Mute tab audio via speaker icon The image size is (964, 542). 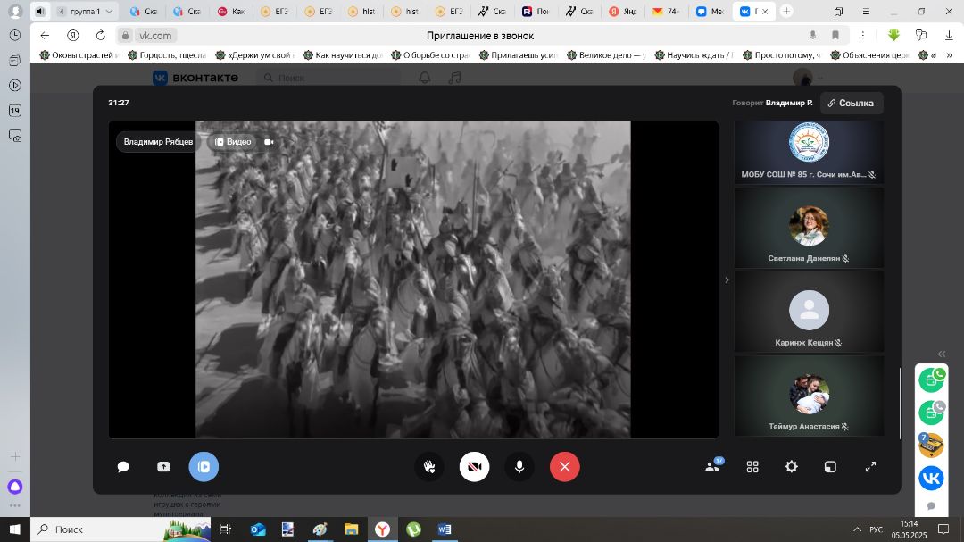40,11
